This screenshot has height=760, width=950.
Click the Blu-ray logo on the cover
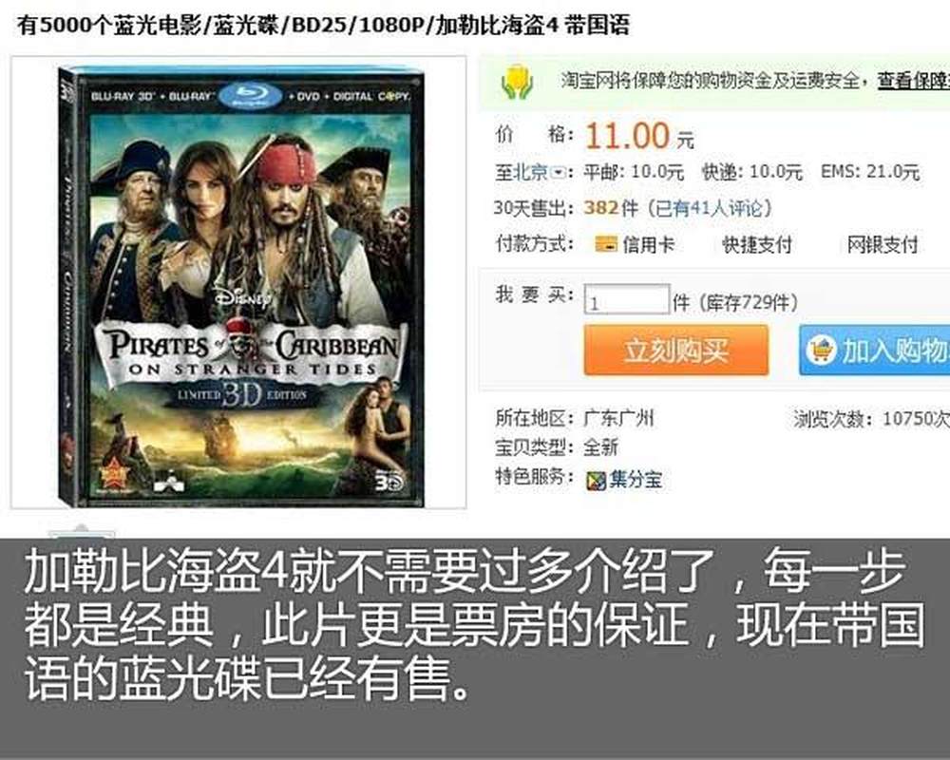[250, 96]
